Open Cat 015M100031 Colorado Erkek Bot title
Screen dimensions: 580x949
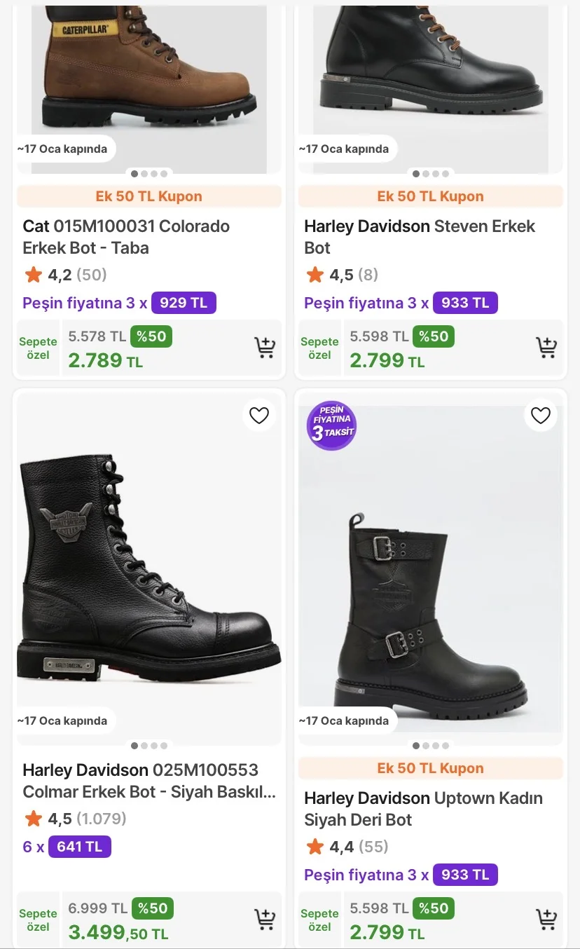click(126, 237)
